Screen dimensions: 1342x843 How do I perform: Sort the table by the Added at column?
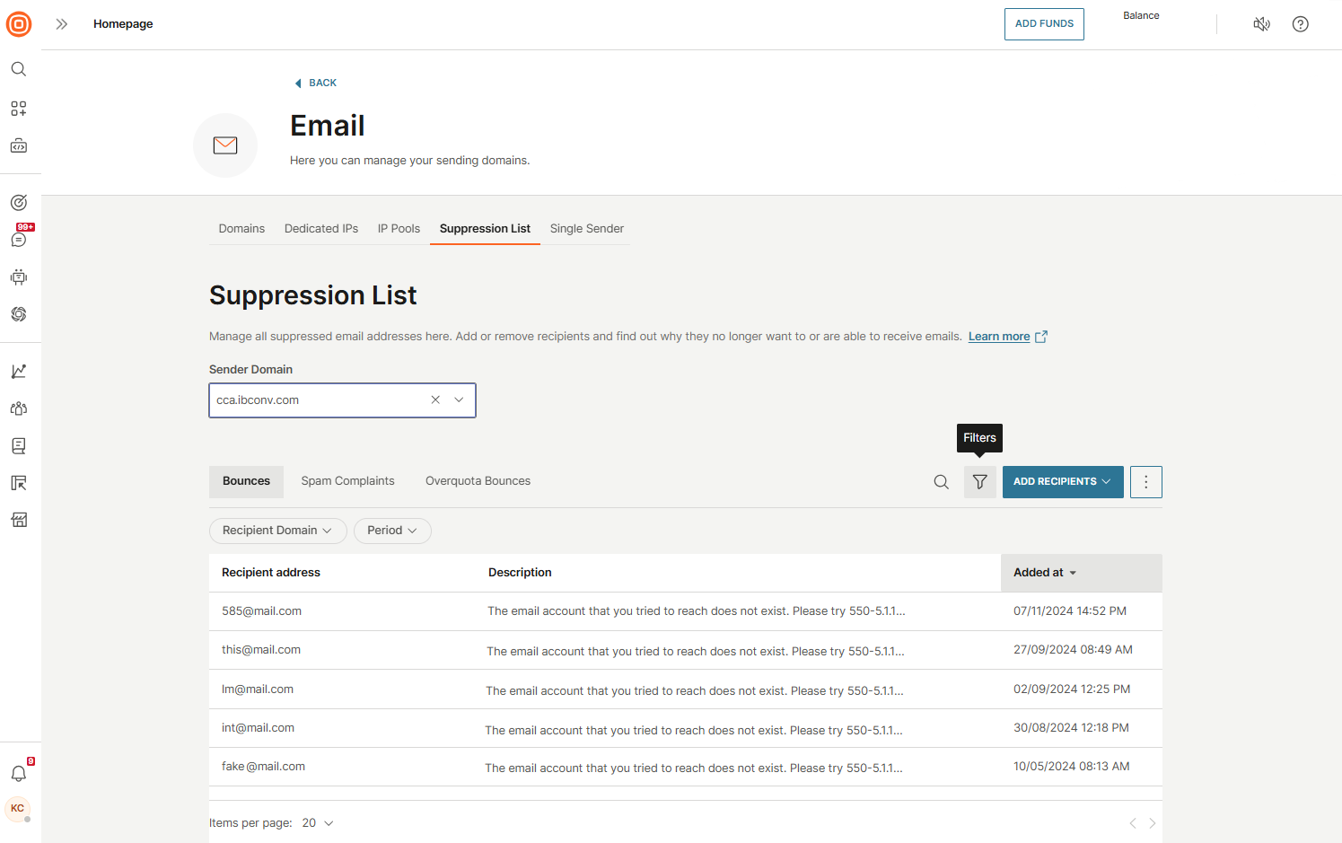point(1043,572)
